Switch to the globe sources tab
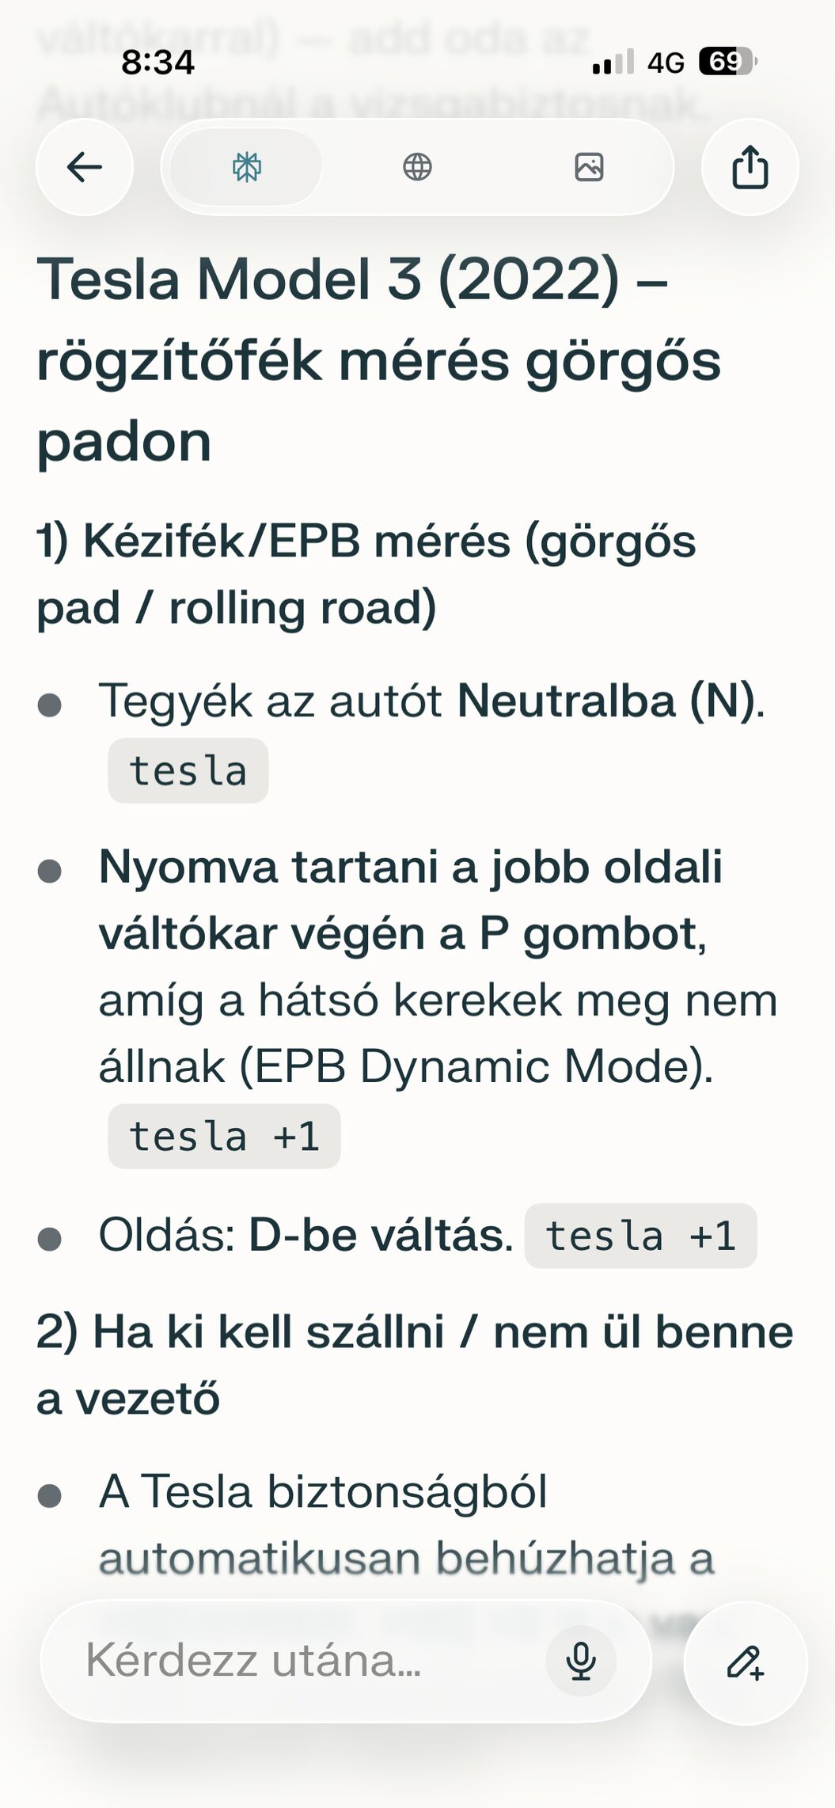The width and height of the screenshot is (835, 1808). pyautogui.click(x=417, y=167)
